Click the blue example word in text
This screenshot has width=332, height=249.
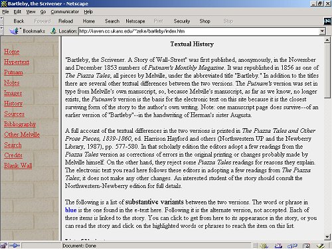tap(70, 210)
